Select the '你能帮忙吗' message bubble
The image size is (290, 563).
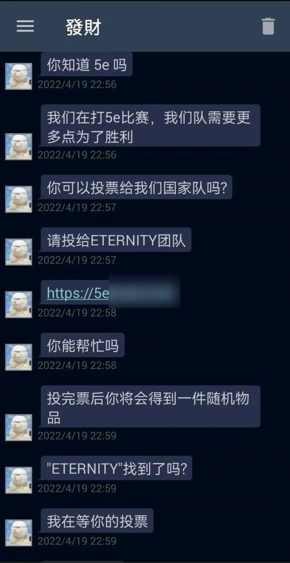click(83, 345)
